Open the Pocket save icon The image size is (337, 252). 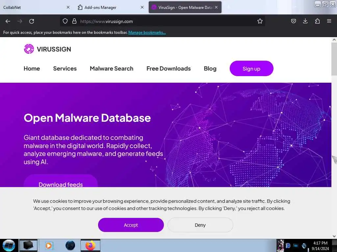[x=293, y=21]
